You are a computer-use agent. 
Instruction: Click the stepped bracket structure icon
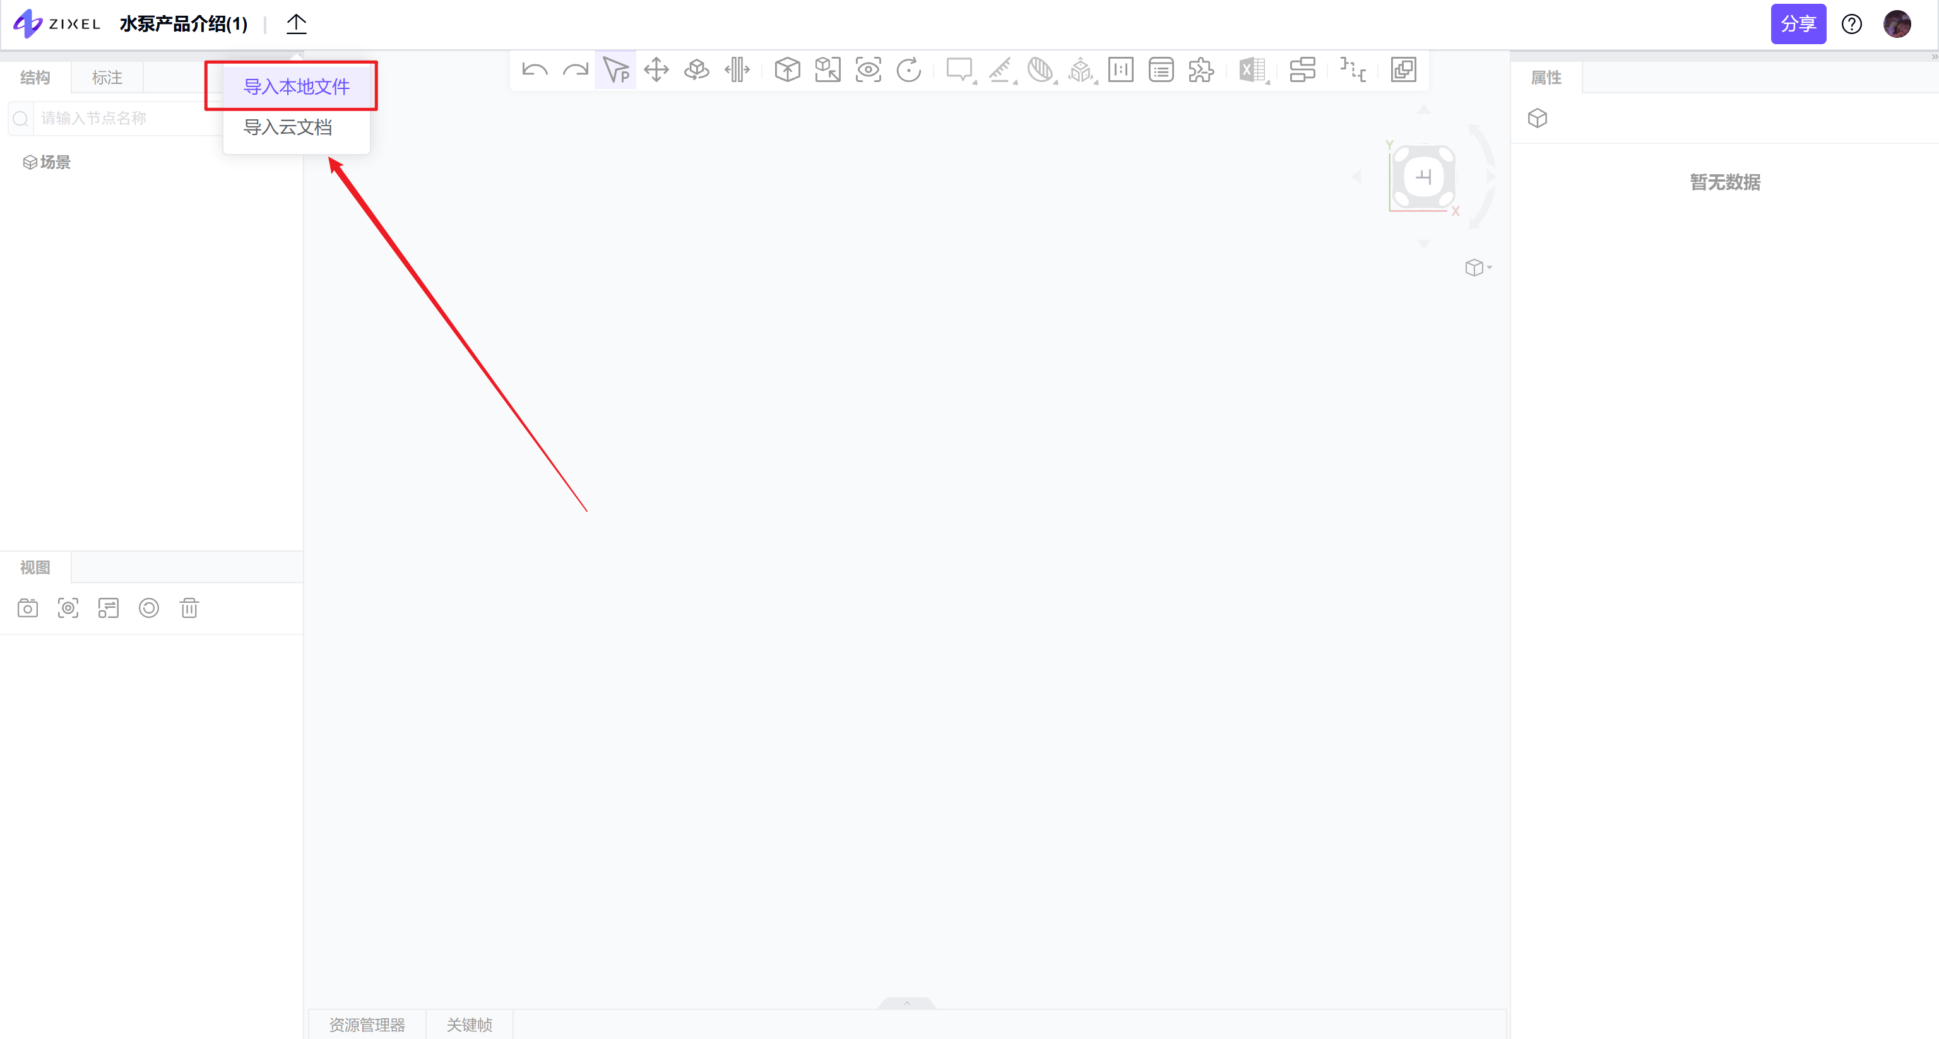pos(1353,70)
